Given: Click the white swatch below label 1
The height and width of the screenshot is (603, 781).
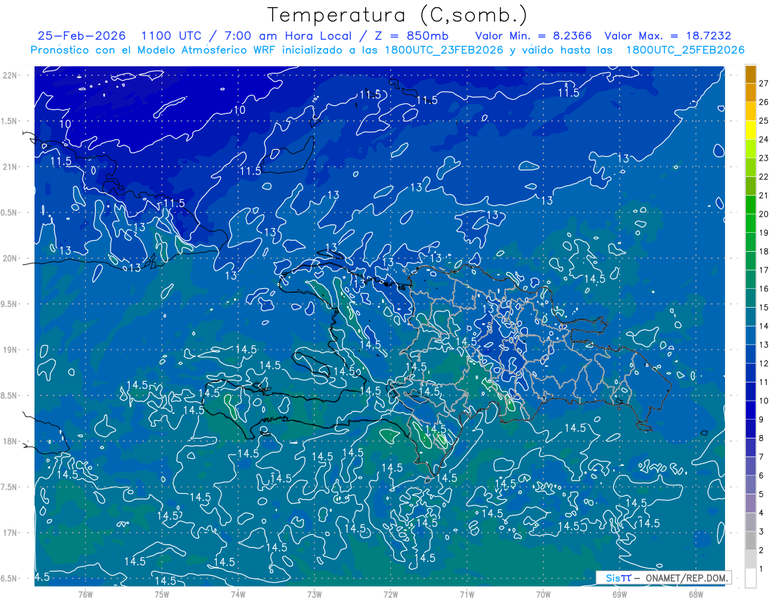Looking at the screenshot, I should (750, 578).
